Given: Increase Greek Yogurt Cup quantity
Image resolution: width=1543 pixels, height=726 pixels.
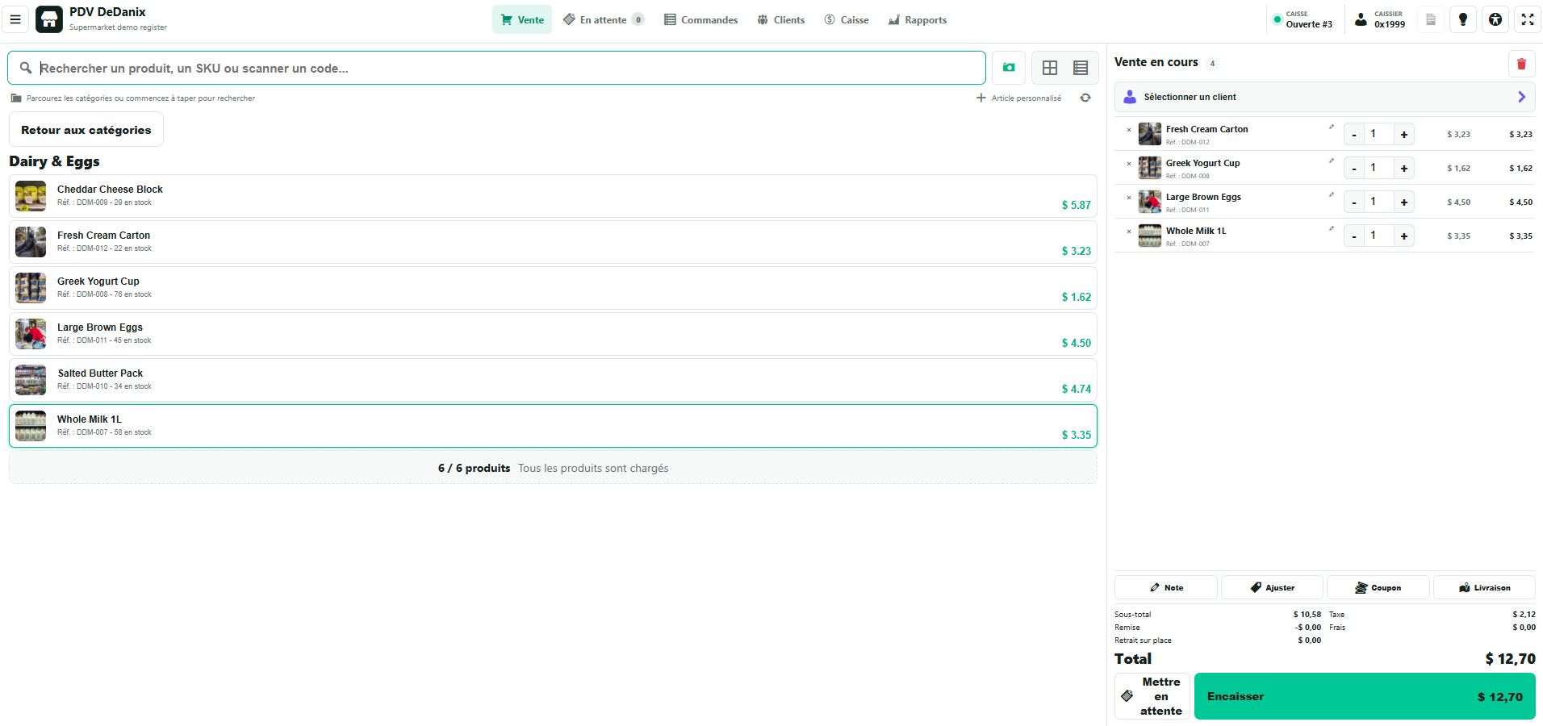Looking at the screenshot, I should tap(1404, 169).
